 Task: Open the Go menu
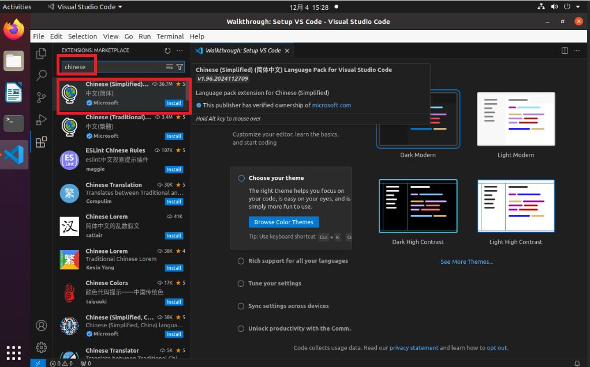point(129,36)
